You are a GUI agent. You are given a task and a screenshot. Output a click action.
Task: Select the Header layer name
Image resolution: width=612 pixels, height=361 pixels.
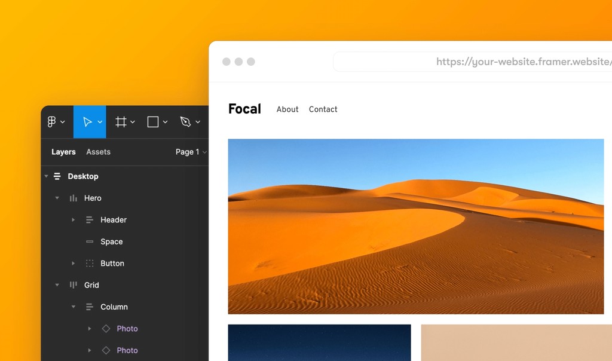click(x=114, y=220)
